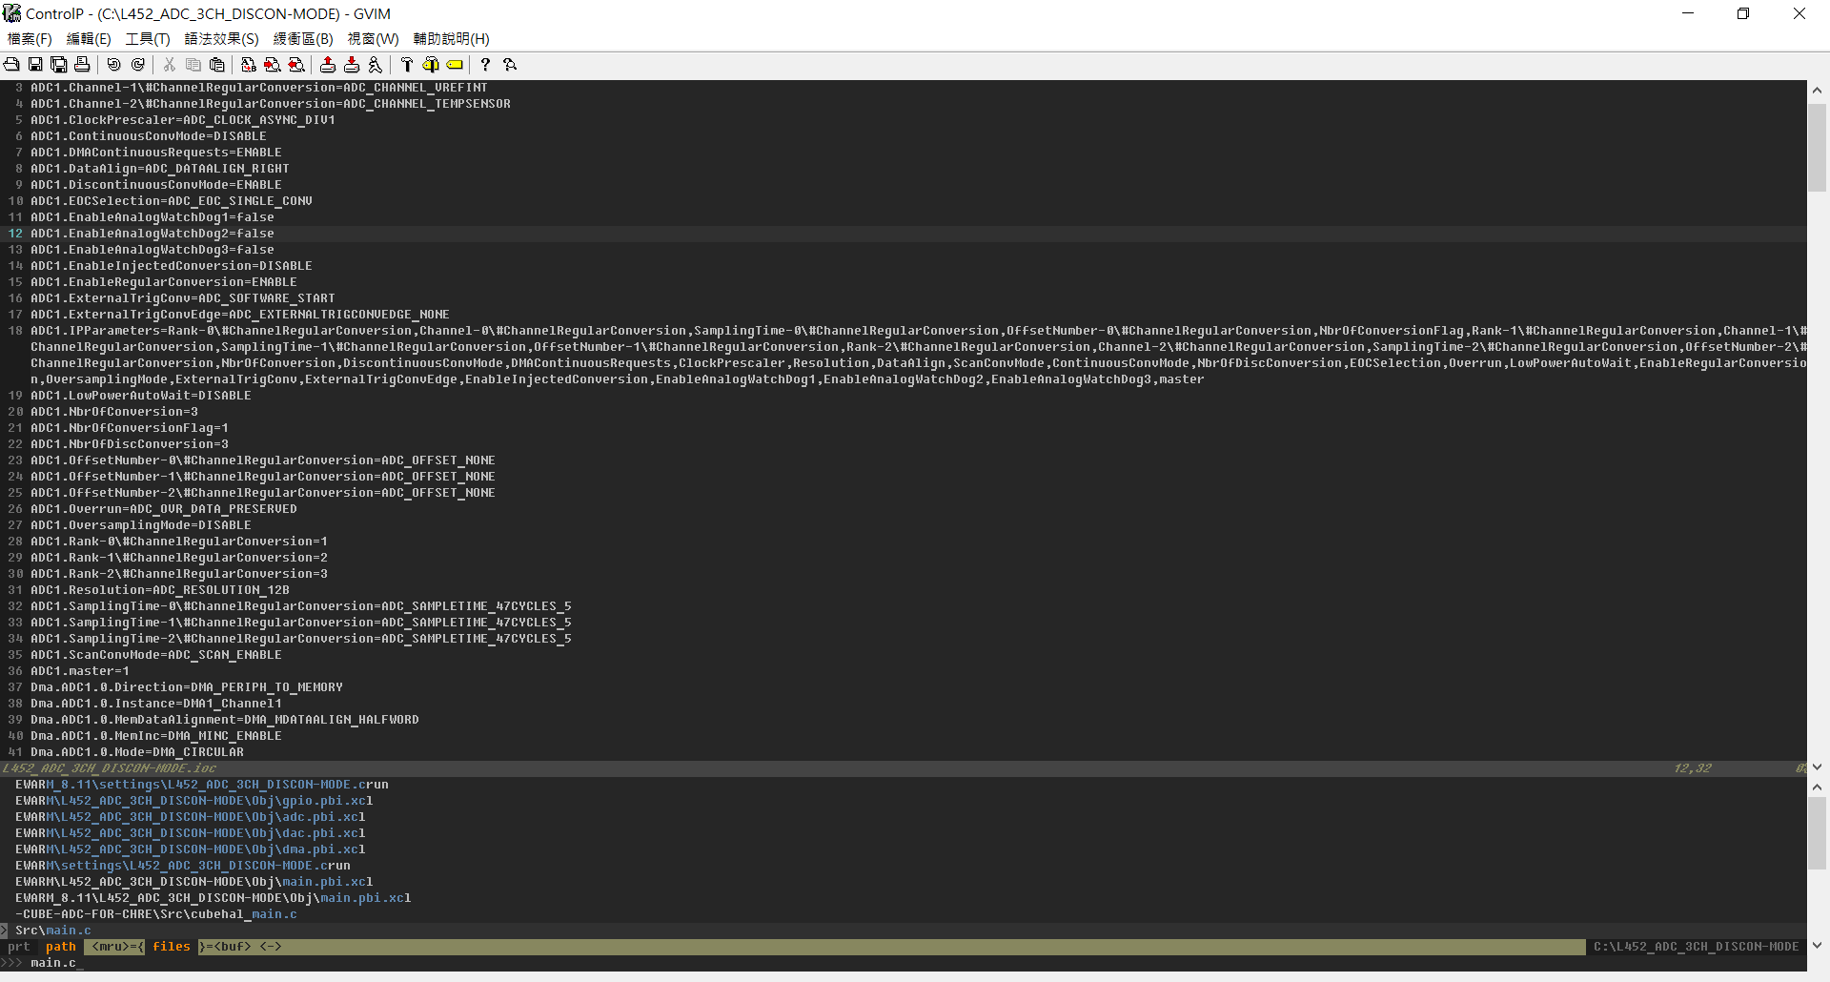Click the line ADC1.ScanConvMode=ADC_SCAN_ENABLE
The image size is (1830, 982).
click(x=156, y=655)
